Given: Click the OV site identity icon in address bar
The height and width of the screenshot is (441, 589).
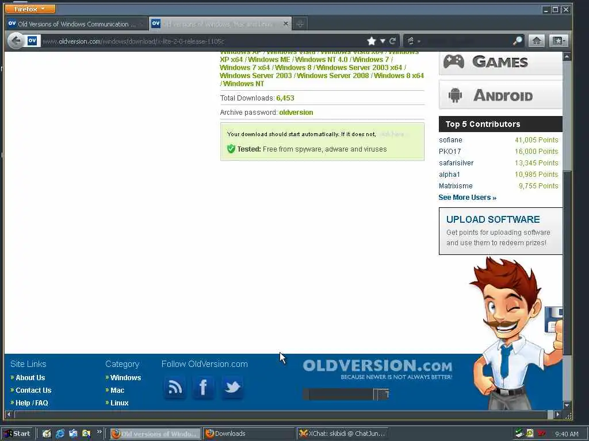Looking at the screenshot, I should (32, 41).
